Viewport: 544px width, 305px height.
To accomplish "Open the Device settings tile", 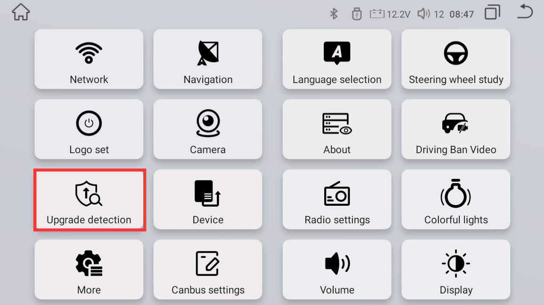I will click(208, 199).
